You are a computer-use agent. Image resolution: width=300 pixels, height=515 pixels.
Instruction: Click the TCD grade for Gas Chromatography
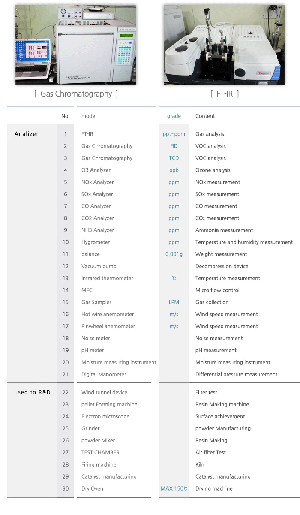pyautogui.click(x=174, y=158)
